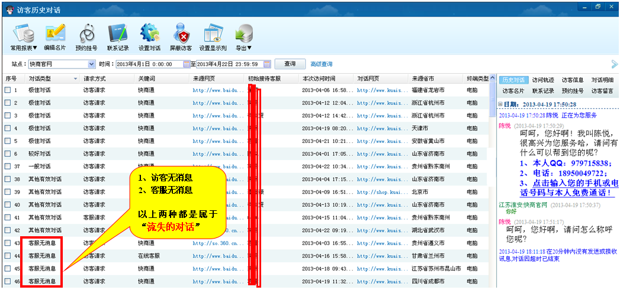The width and height of the screenshot is (620, 290).
Task: Open the 访客信息 tab
Action: [572, 80]
